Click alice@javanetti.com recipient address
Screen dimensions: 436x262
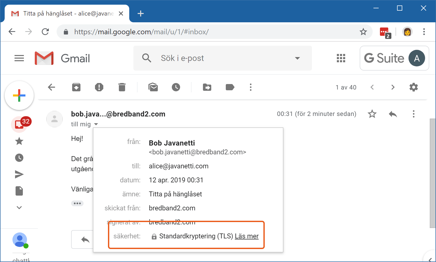point(179,166)
